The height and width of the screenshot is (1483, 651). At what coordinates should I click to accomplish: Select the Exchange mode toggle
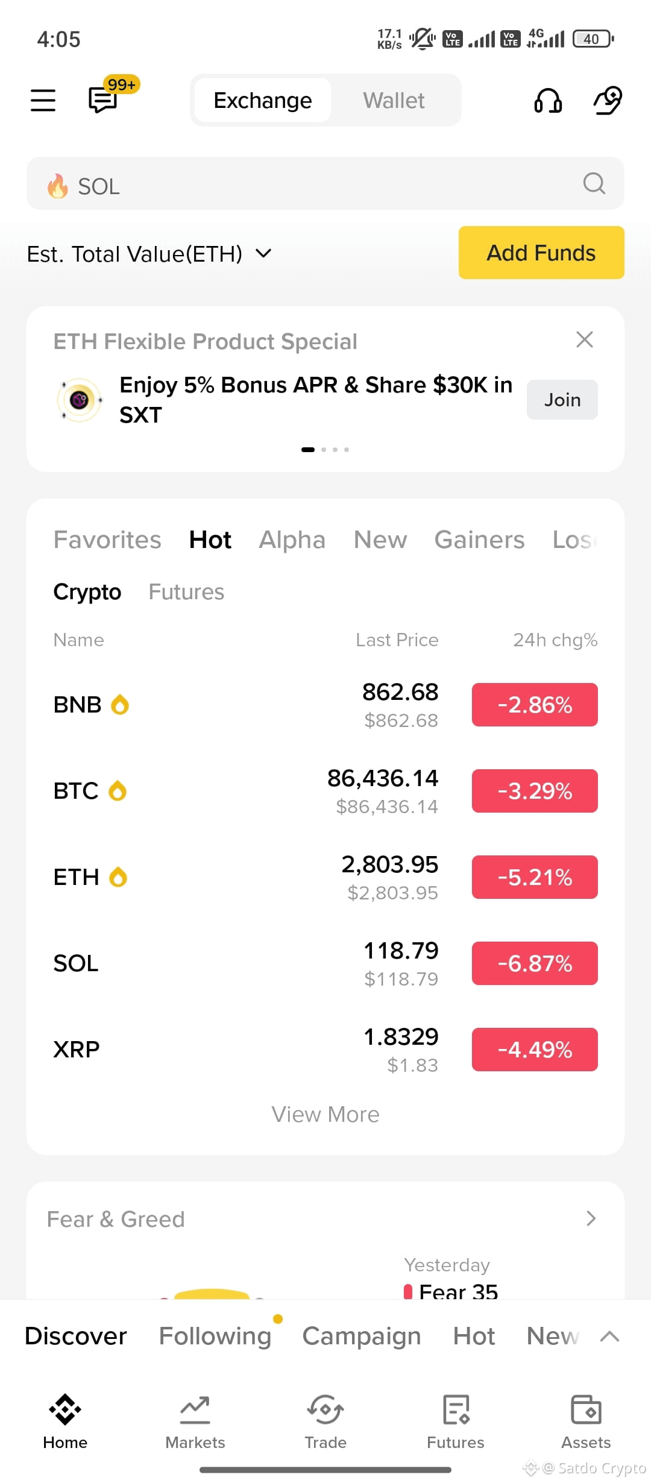pos(263,100)
